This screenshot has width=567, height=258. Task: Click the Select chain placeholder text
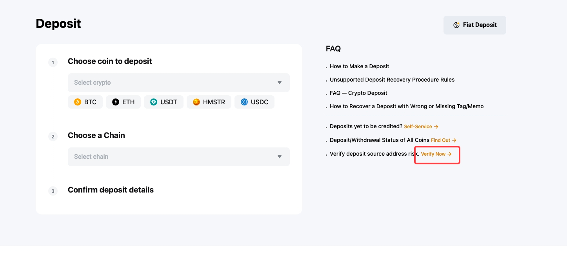91,157
